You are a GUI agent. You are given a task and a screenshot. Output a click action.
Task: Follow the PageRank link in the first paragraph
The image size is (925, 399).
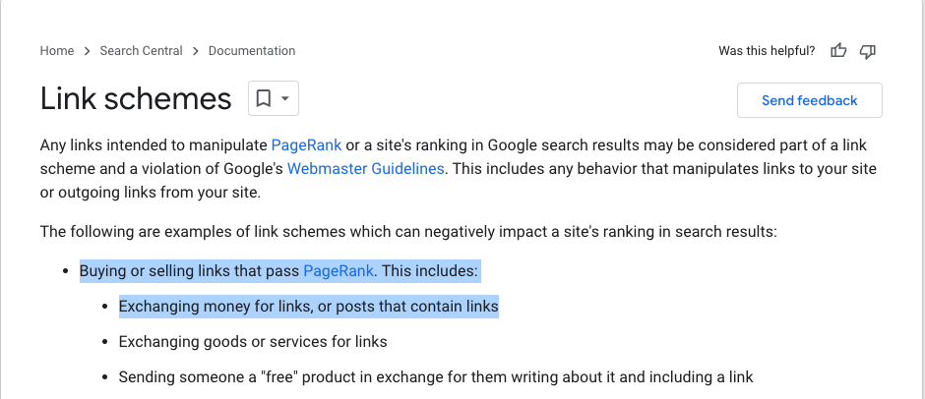pyautogui.click(x=306, y=145)
